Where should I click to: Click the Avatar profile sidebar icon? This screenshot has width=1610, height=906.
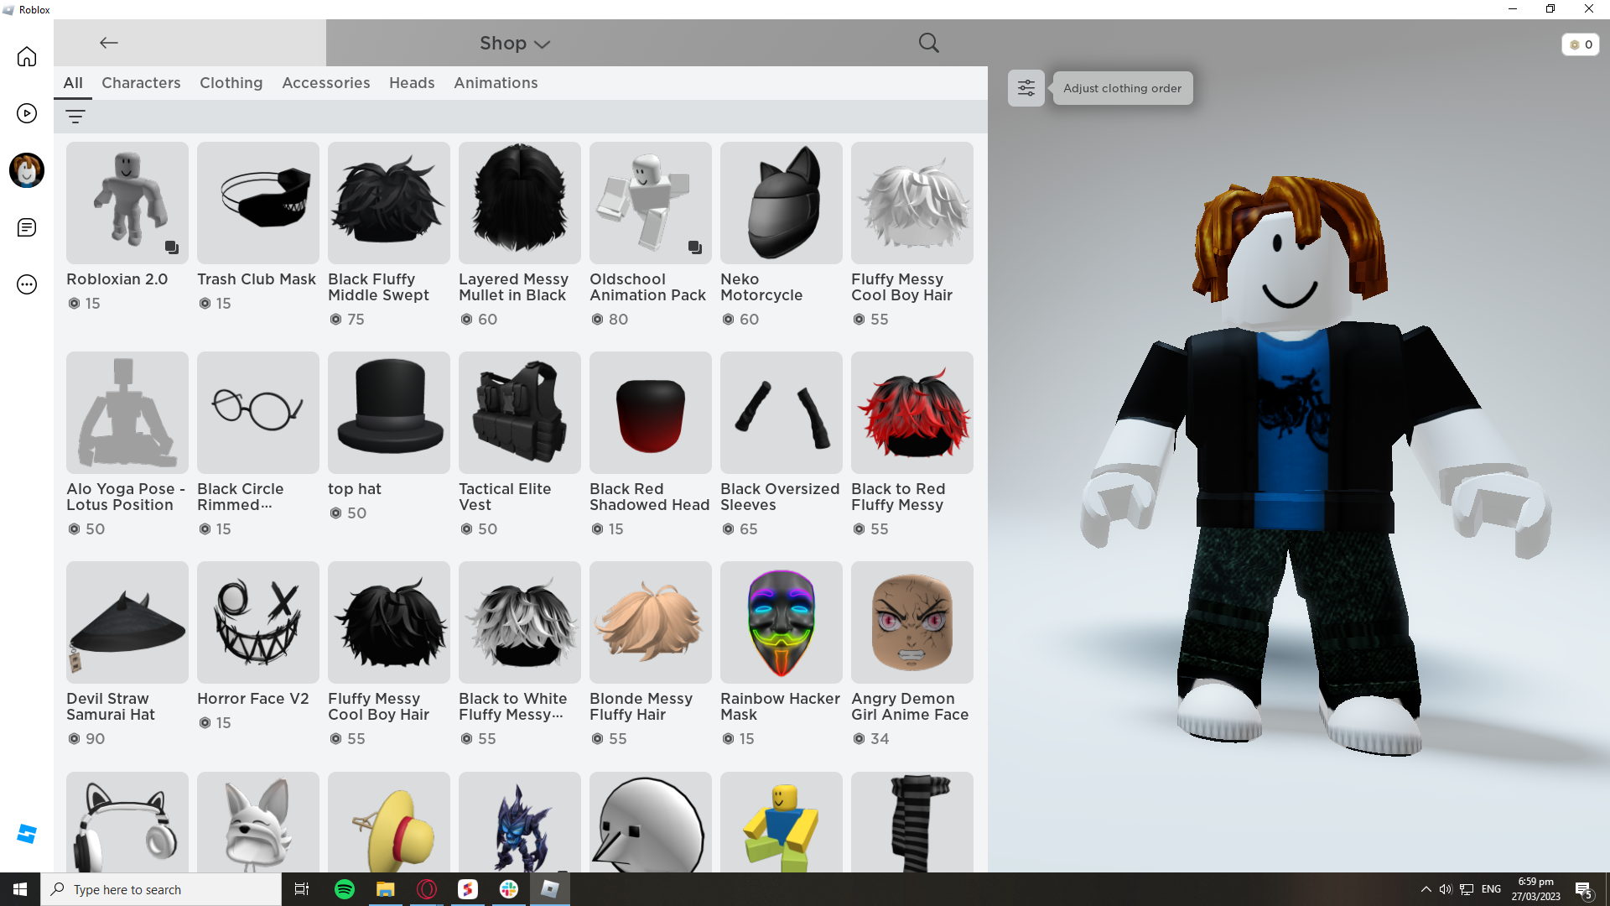[27, 170]
